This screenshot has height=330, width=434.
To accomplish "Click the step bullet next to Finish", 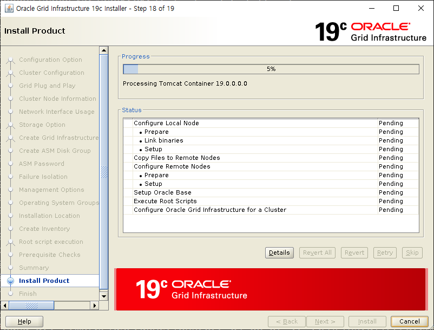I will point(10,294).
